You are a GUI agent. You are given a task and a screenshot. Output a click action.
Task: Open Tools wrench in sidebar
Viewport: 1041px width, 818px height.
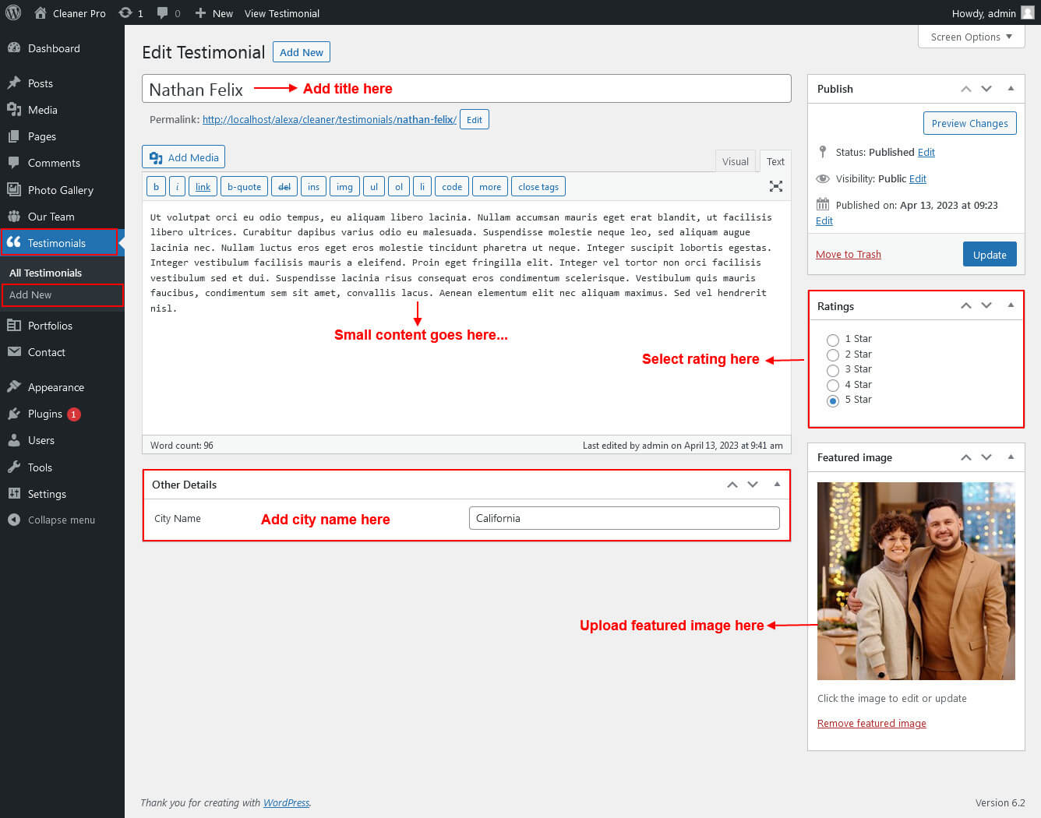(14, 467)
